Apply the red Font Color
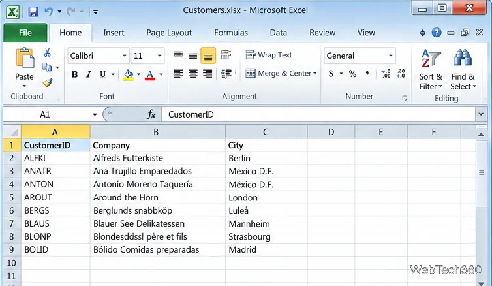The image size is (492, 286). [150, 74]
